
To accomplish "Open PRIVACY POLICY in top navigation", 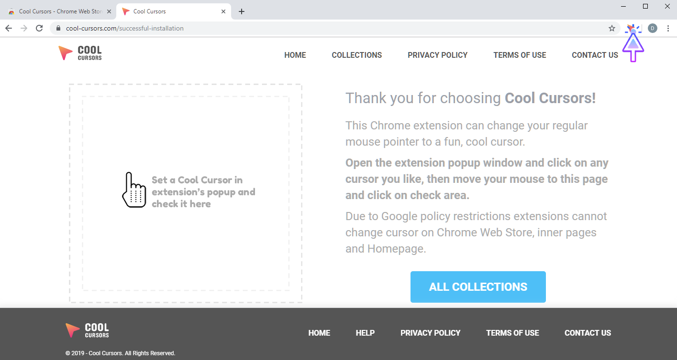I will (438, 55).
